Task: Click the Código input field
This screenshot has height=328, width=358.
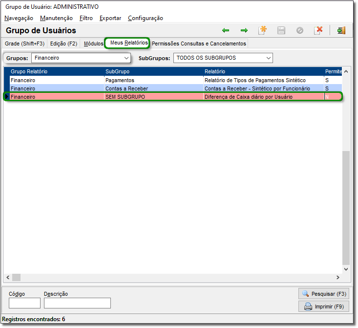Action: [x=24, y=303]
